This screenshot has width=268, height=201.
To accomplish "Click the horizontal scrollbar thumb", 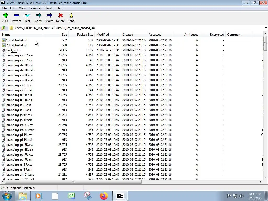I will coord(73,182).
